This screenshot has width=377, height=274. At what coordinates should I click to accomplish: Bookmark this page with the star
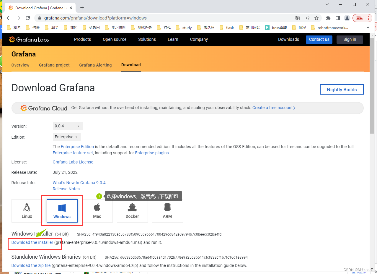pyautogui.click(x=316, y=18)
